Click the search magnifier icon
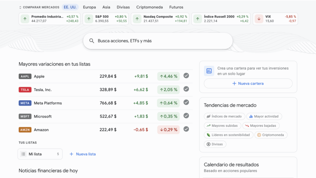 point(92,41)
